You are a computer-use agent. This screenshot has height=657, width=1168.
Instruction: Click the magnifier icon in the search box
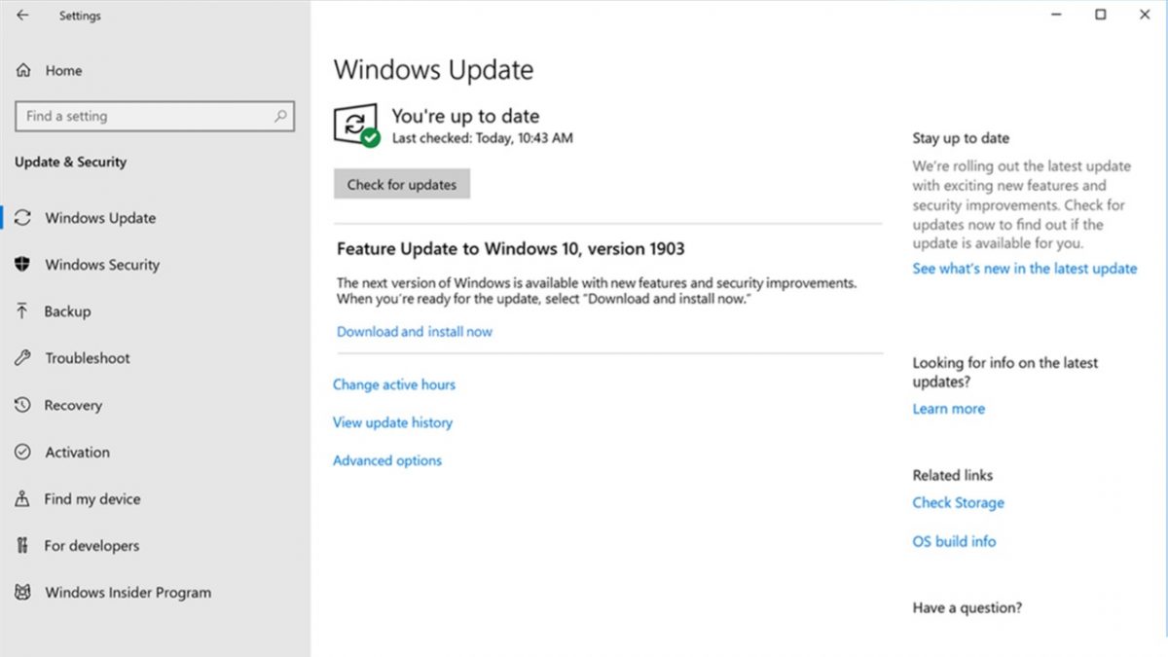coord(280,116)
